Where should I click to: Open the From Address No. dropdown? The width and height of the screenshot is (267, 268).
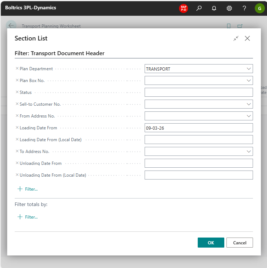[x=249, y=116]
